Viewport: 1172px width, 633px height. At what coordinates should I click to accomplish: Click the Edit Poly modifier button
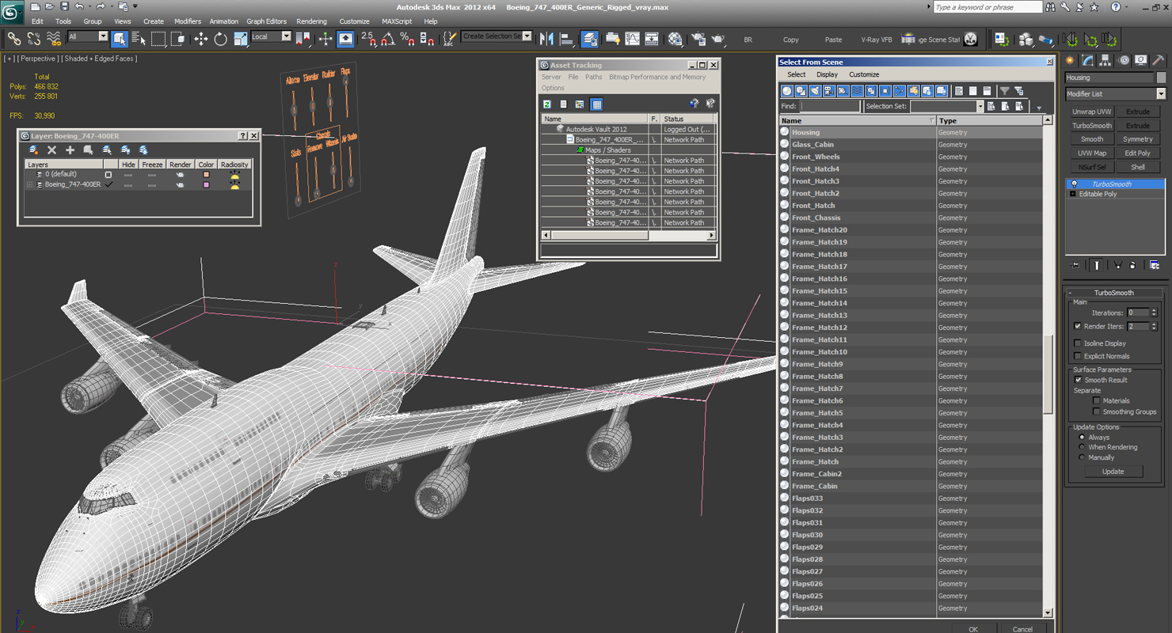pyautogui.click(x=1138, y=153)
